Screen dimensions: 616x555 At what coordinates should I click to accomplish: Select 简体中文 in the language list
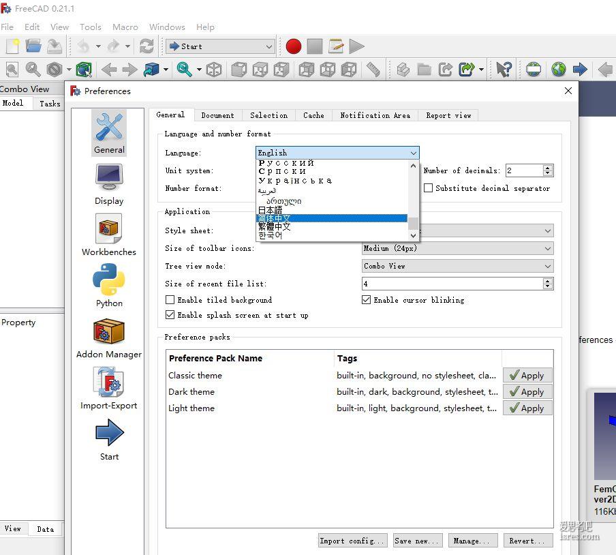click(x=332, y=218)
